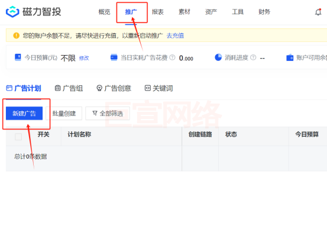This screenshot has width=327, height=229.
Task: Click the 0.000 ad spend value
Action: [186, 58]
